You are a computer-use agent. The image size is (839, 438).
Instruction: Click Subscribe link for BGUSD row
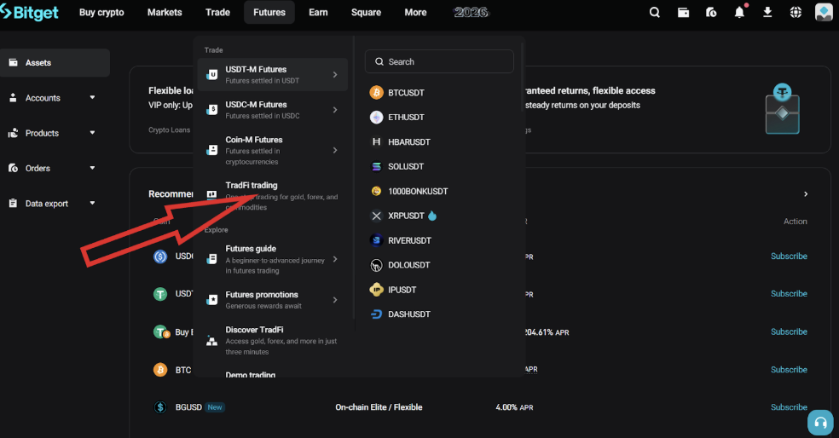point(789,407)
